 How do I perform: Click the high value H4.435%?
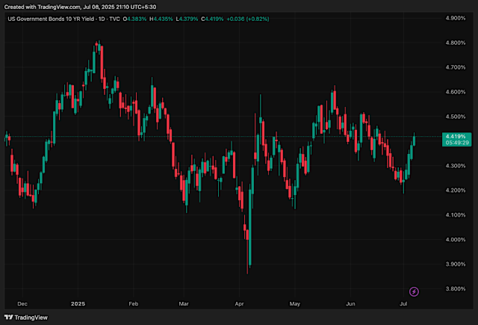point(161,19)
